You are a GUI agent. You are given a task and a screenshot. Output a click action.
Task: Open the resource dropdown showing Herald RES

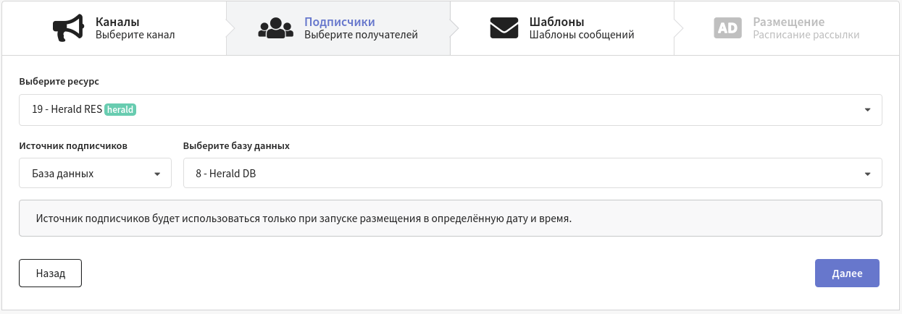click(x=450, y=110)
